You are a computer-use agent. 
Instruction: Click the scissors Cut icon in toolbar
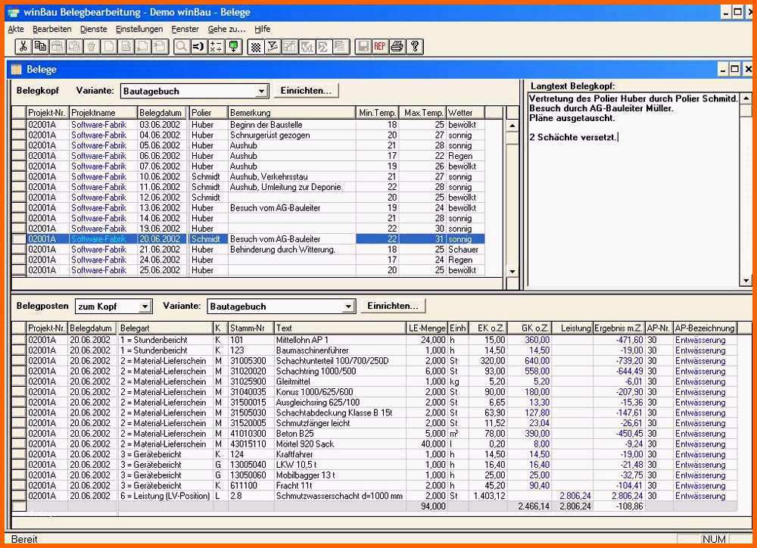(24, 46)
